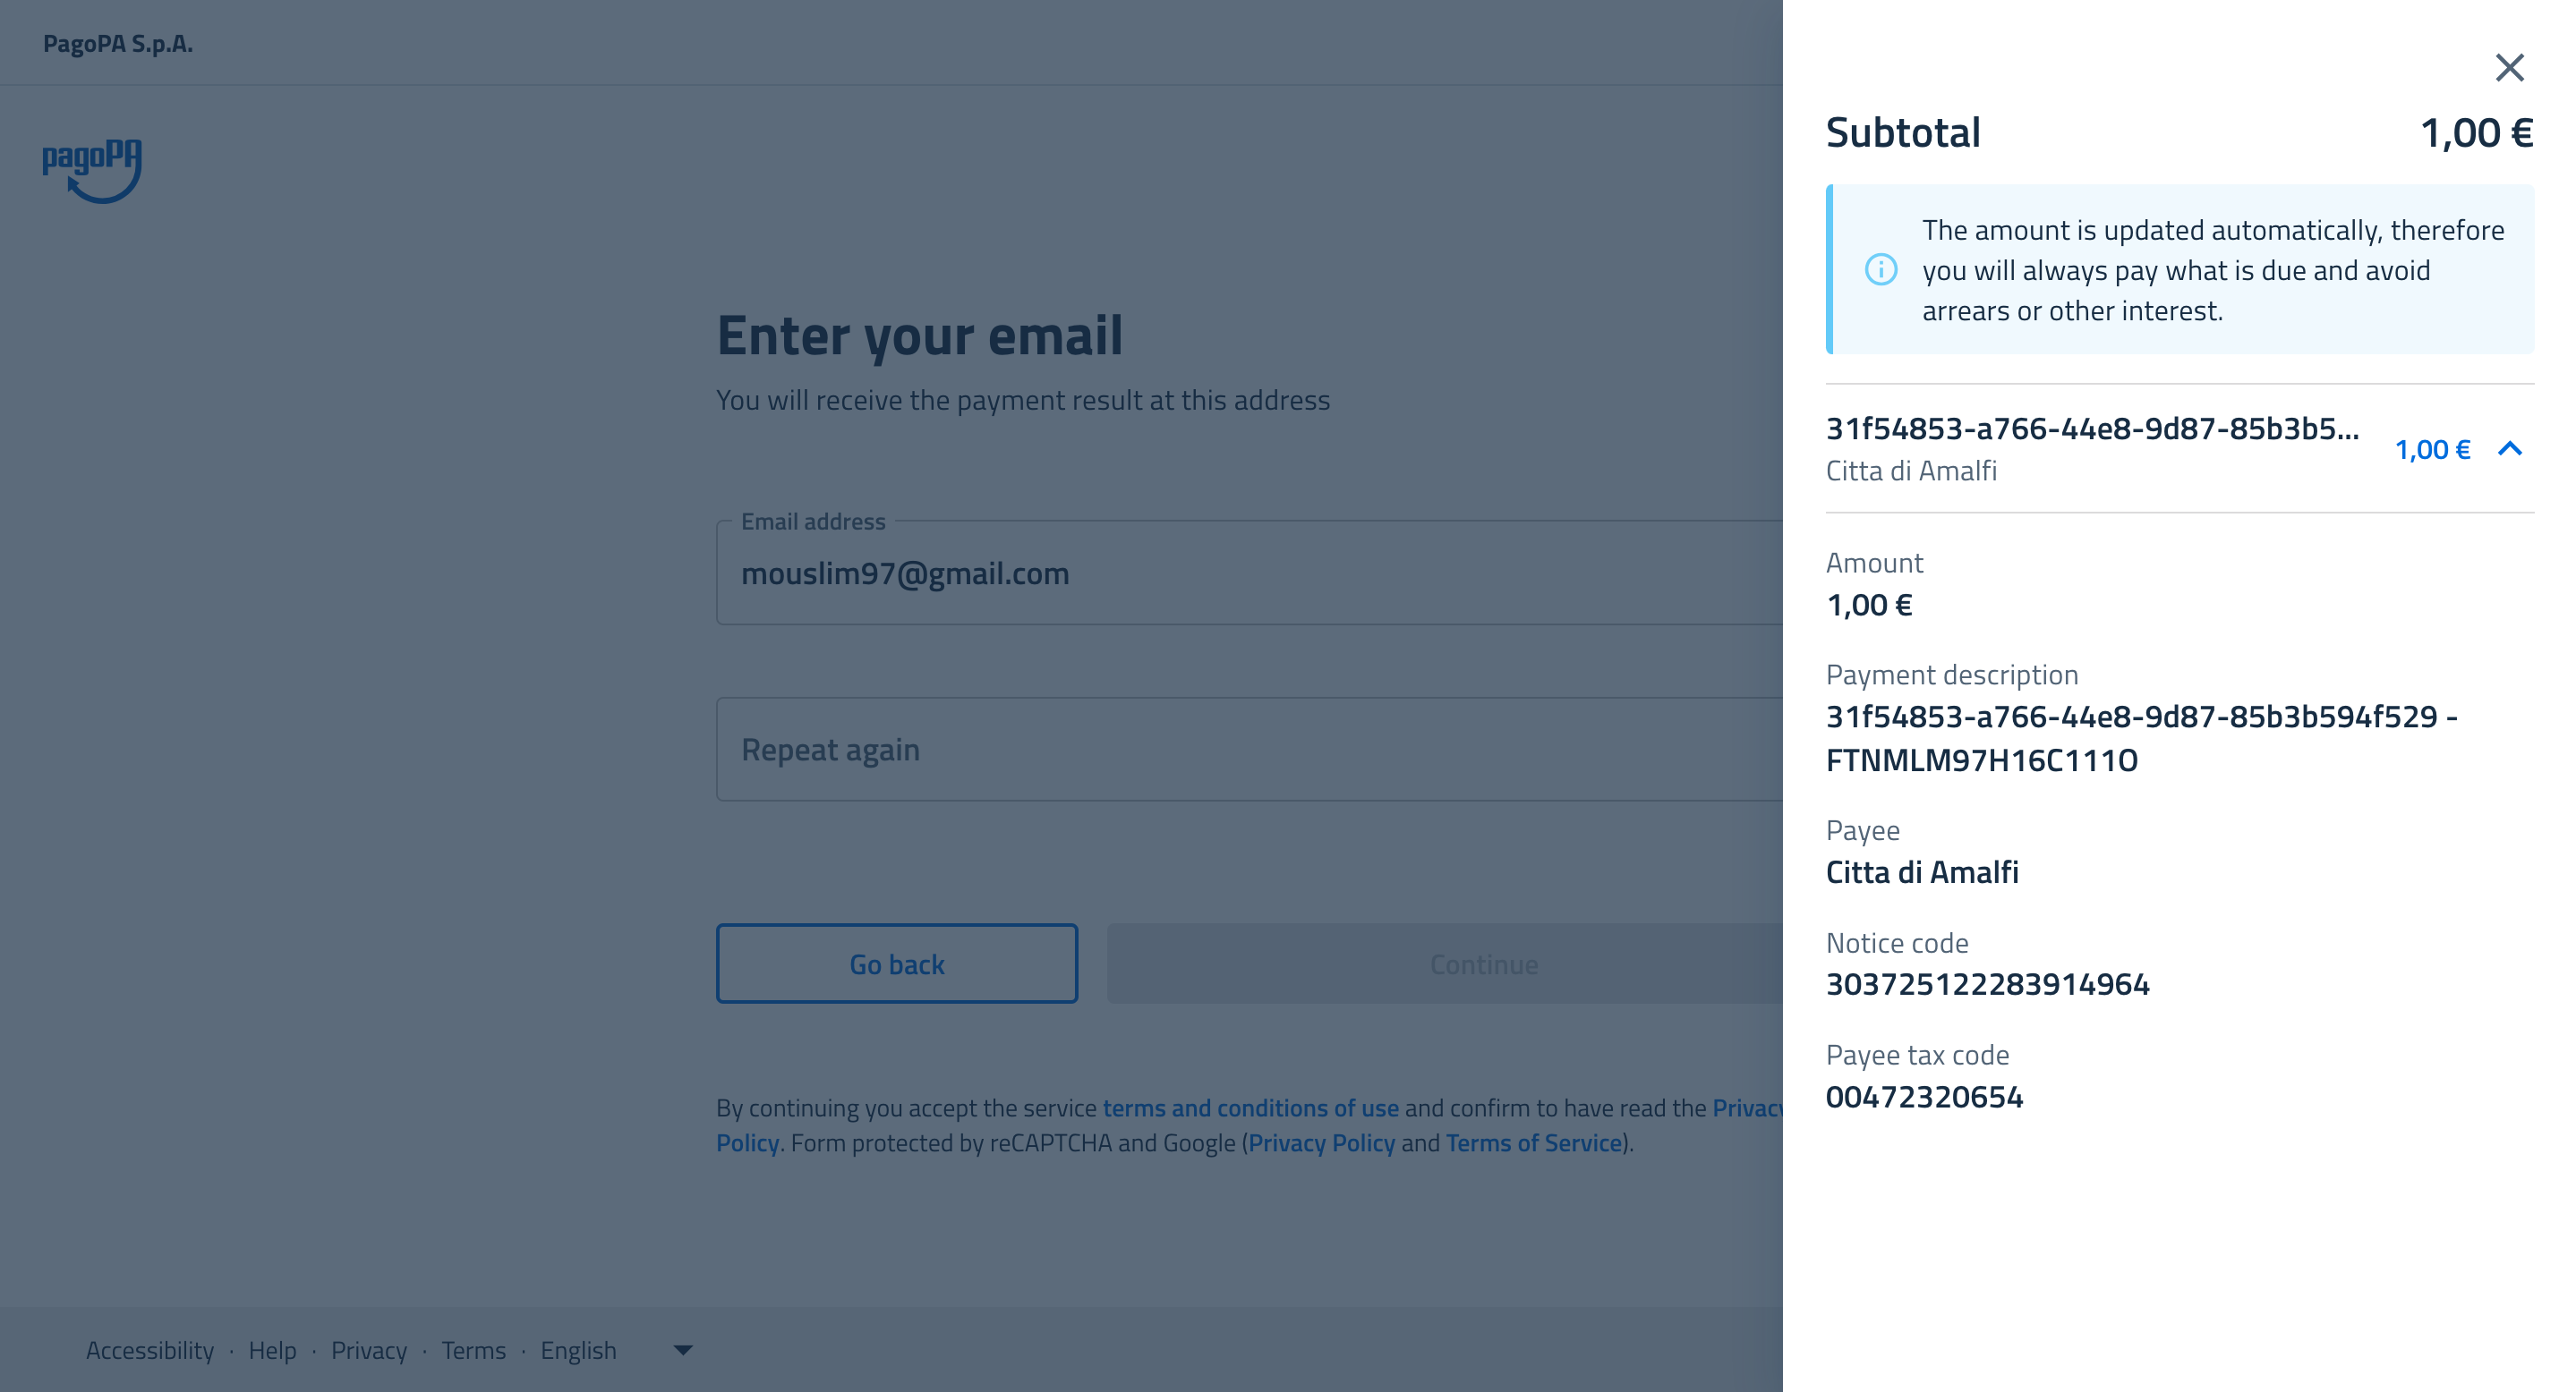Click the Repeat again email field

tap(1240, 750)
